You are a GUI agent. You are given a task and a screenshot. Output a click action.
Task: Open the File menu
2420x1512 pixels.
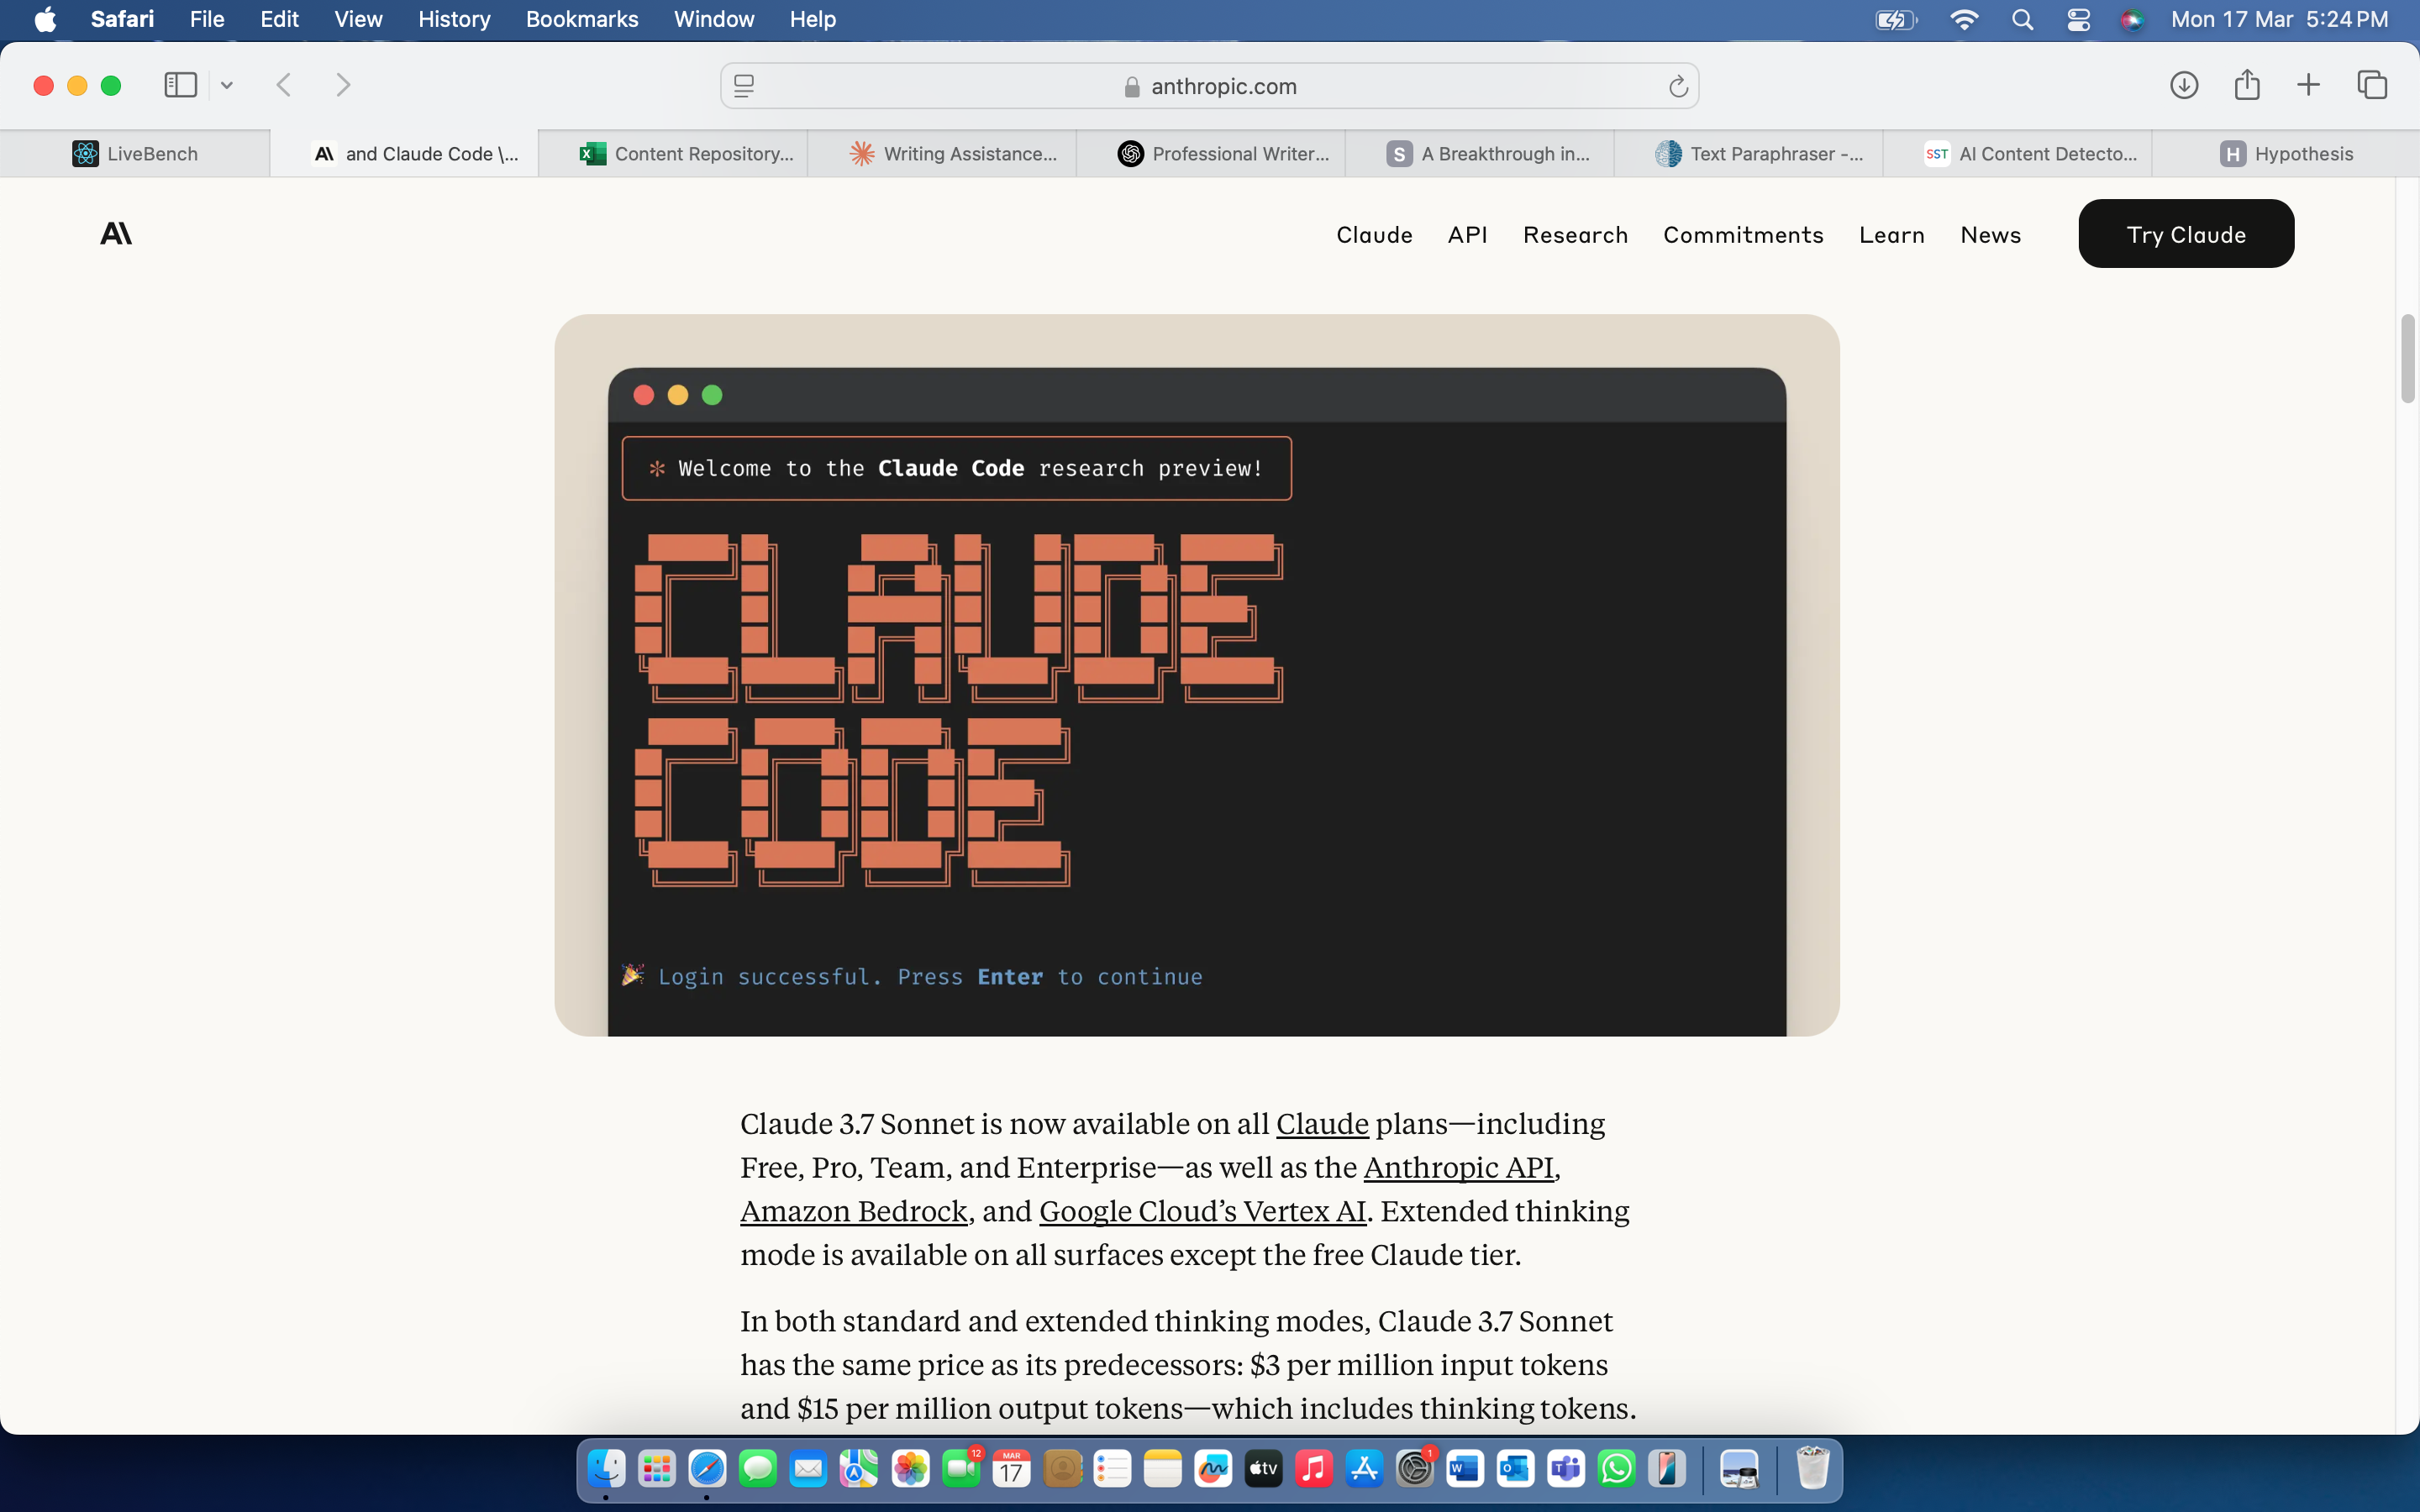point(207,19)
